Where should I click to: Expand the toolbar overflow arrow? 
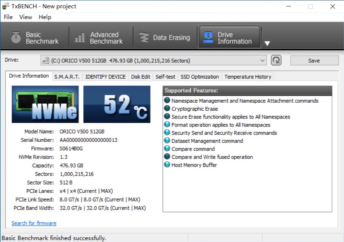point(267,43)
